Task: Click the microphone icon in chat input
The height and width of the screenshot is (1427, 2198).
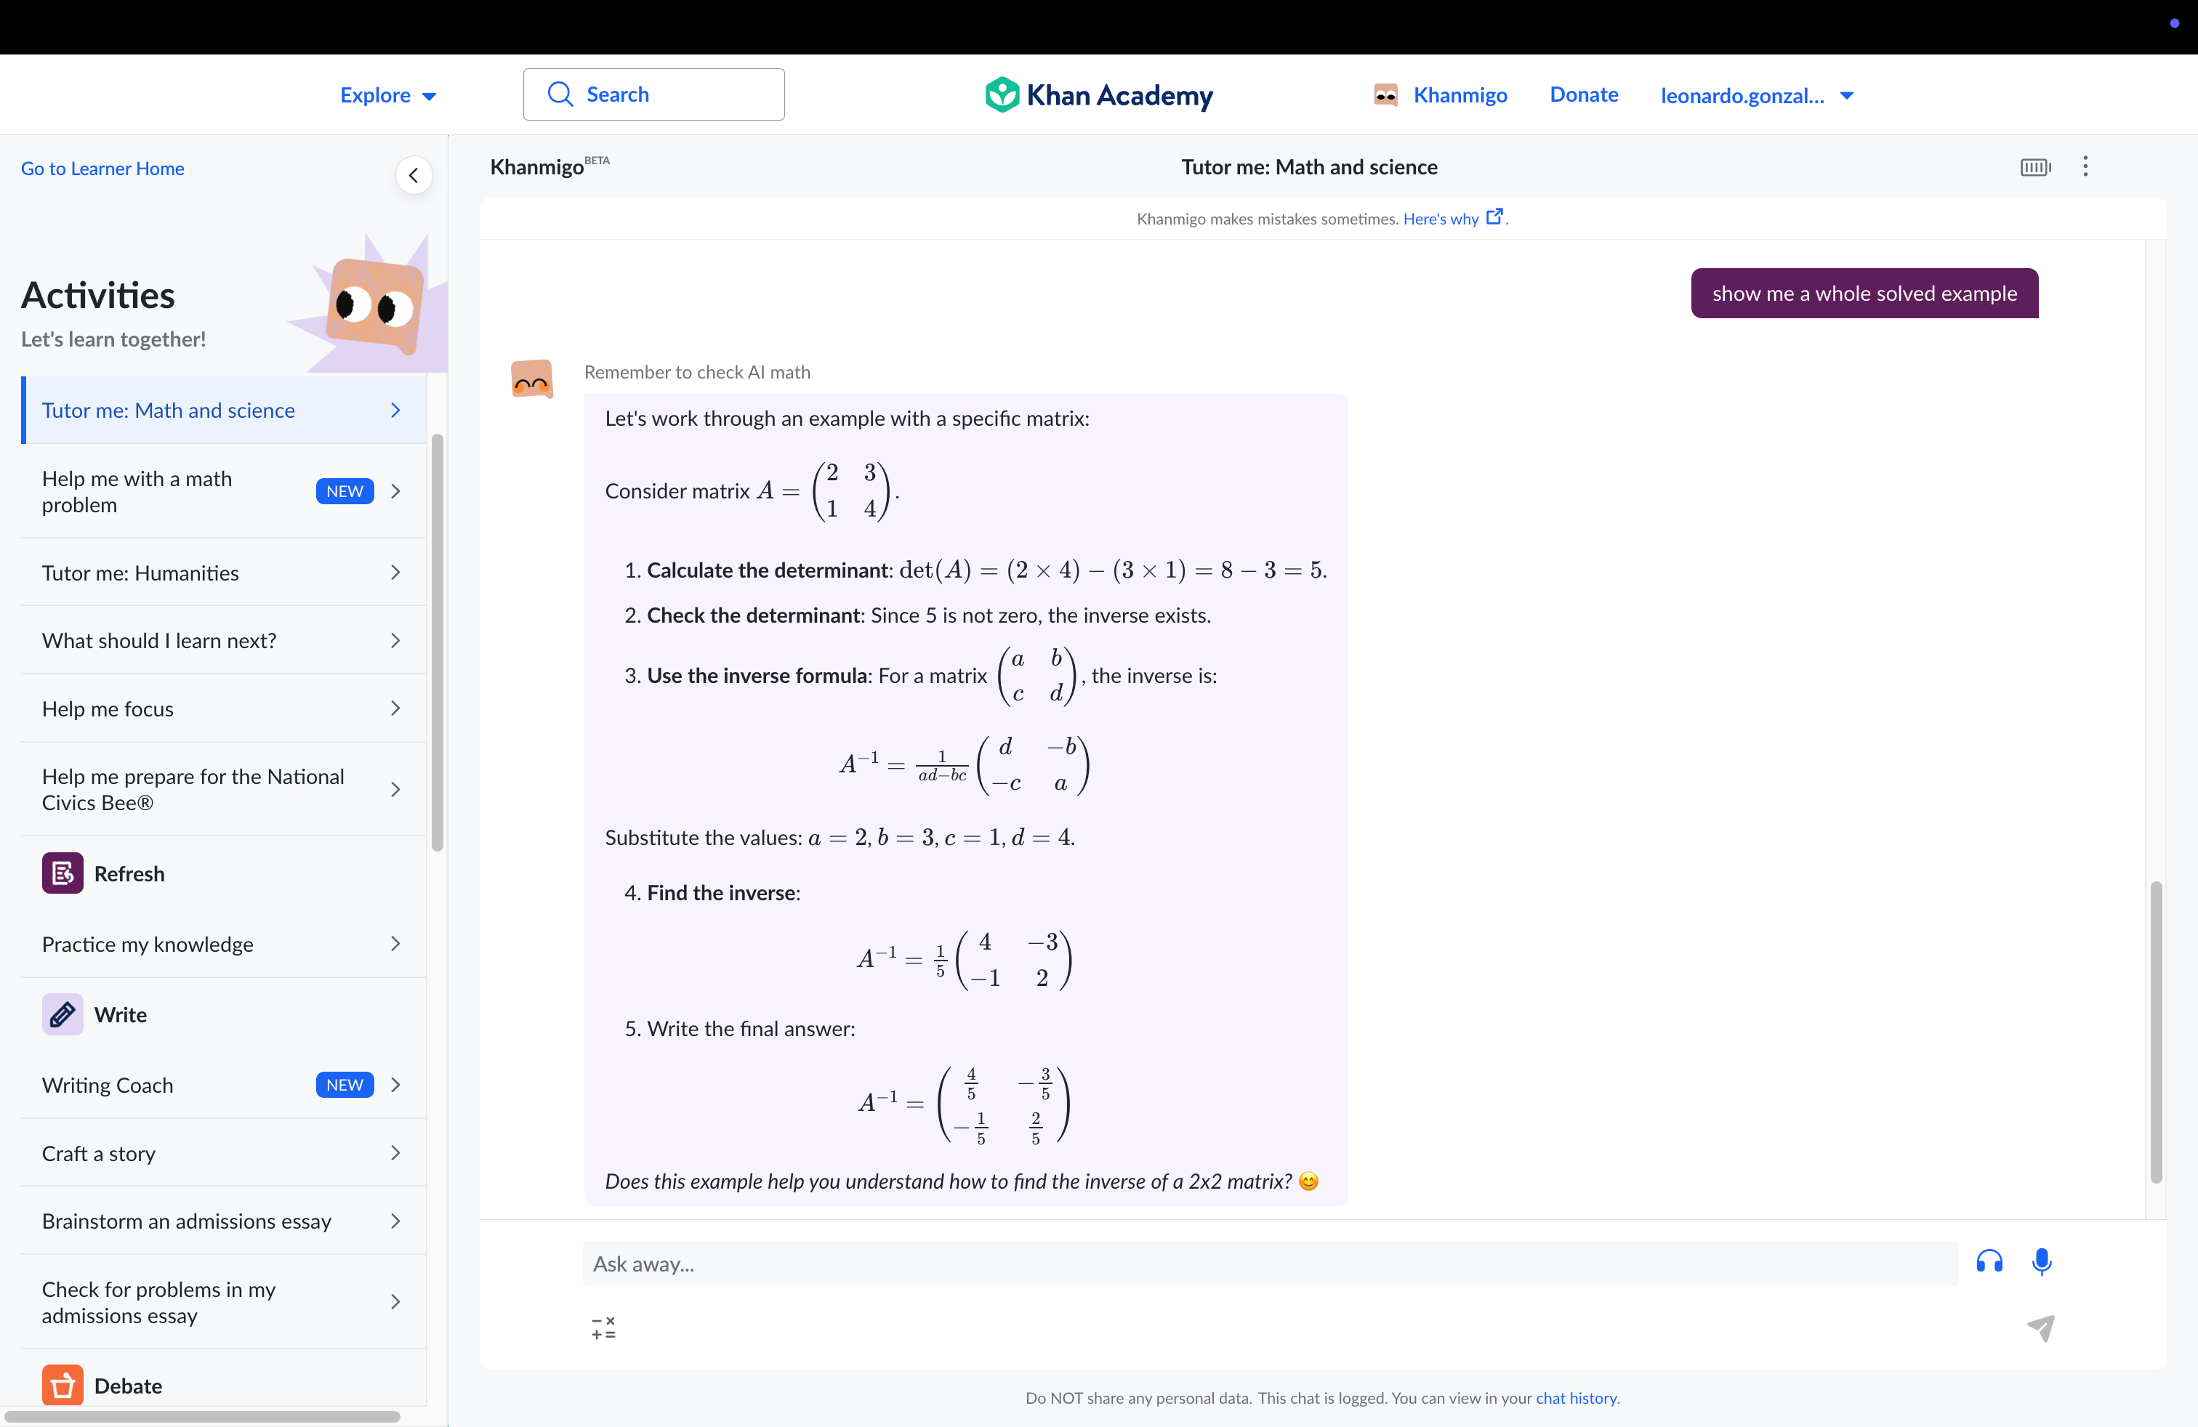Action: 2041,1261
